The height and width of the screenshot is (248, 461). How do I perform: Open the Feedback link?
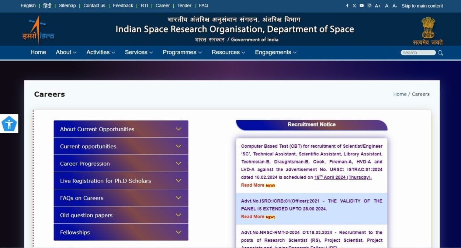click(123, 6)
